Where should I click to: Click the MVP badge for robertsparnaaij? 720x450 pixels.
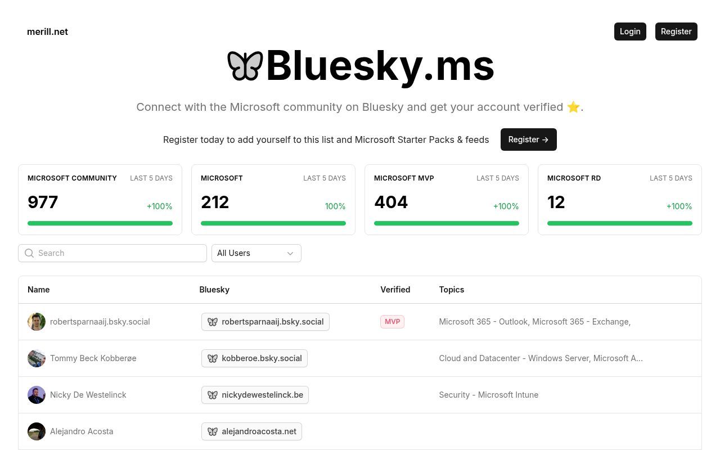(392, 322)
